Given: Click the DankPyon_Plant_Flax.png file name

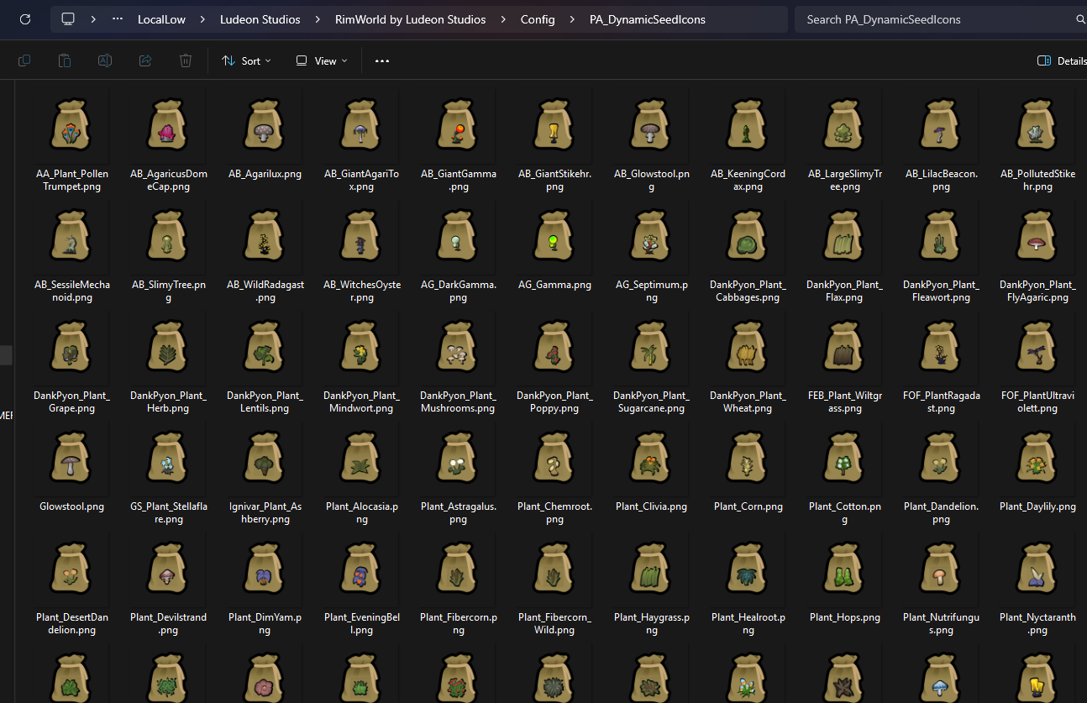Looking at the screenshot, I should (x=844, y=291).
